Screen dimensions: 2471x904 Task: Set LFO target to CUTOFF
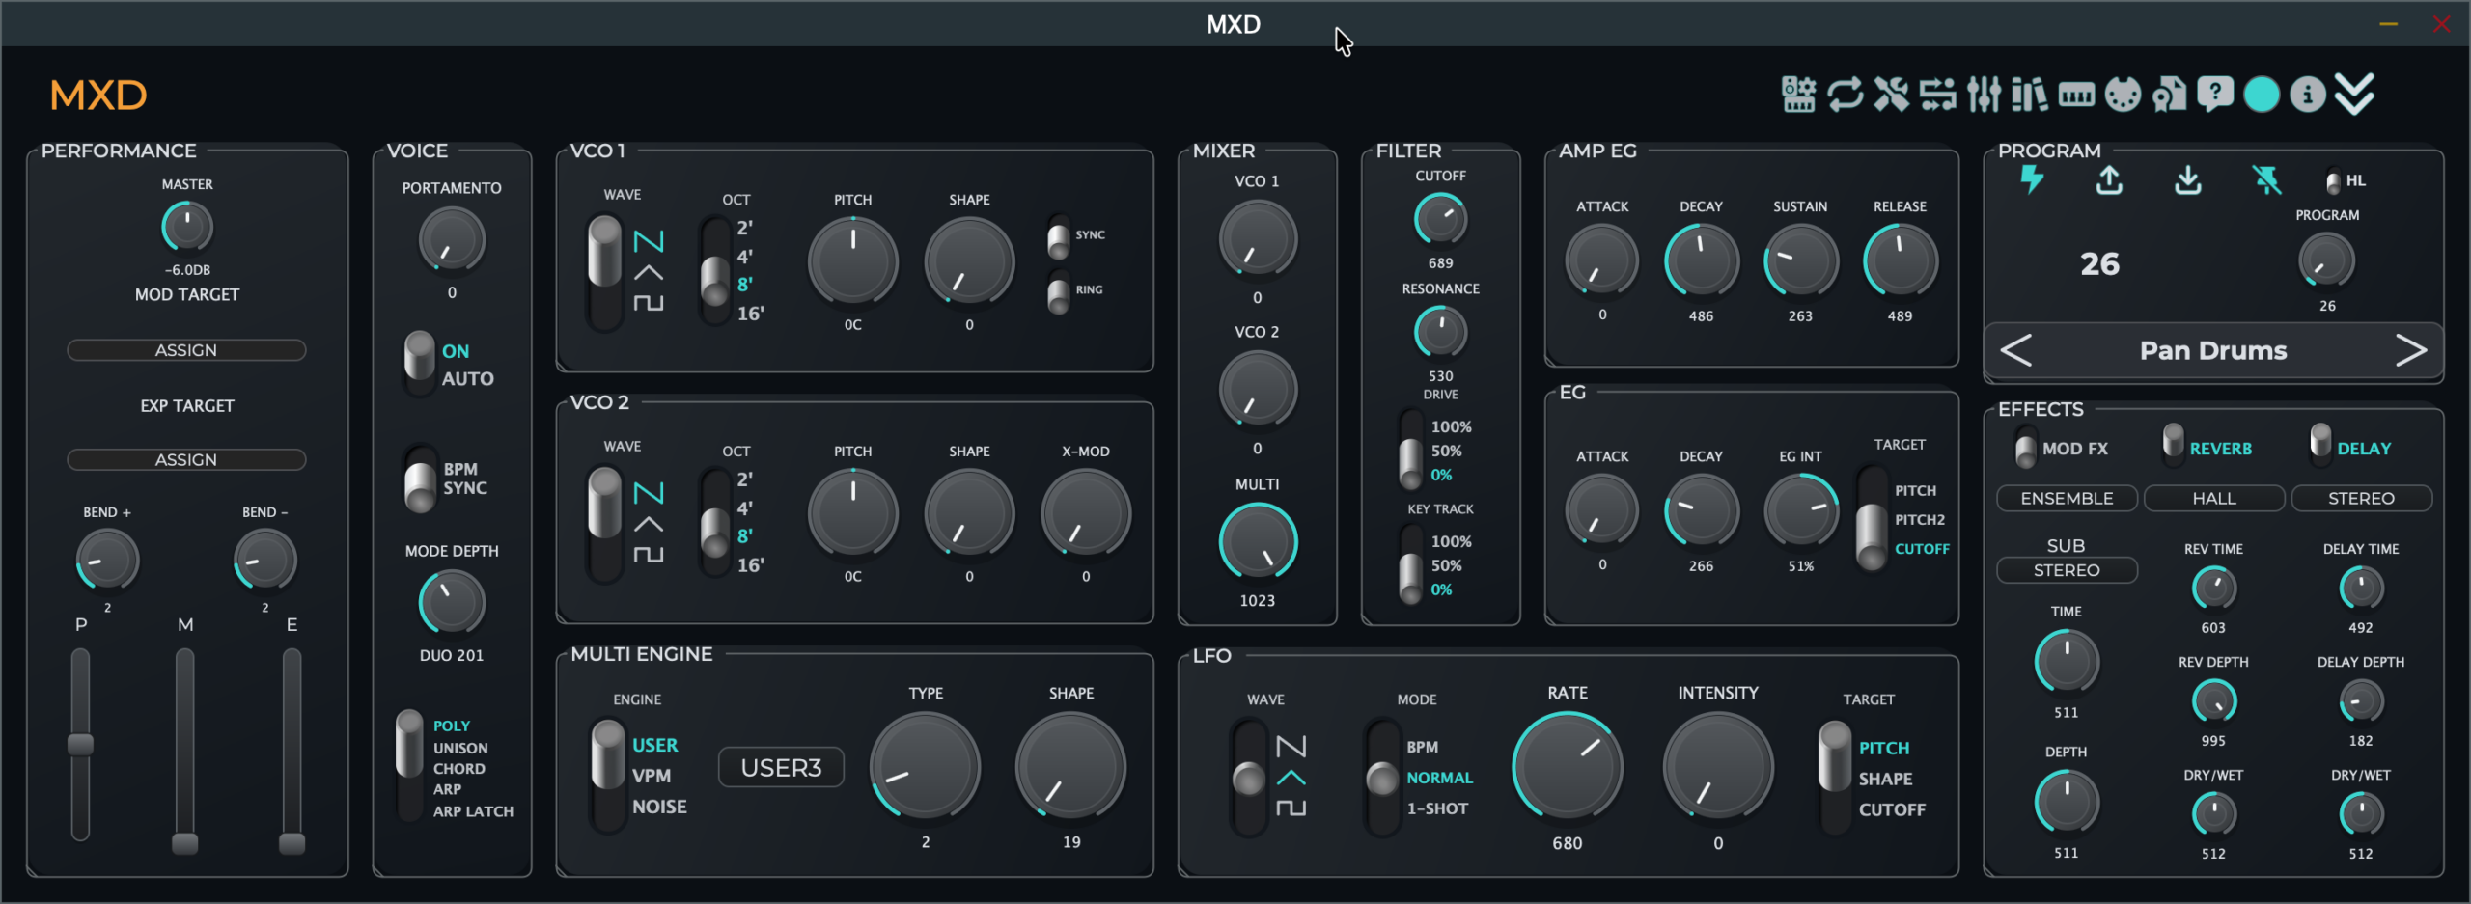pos(1892,809)
